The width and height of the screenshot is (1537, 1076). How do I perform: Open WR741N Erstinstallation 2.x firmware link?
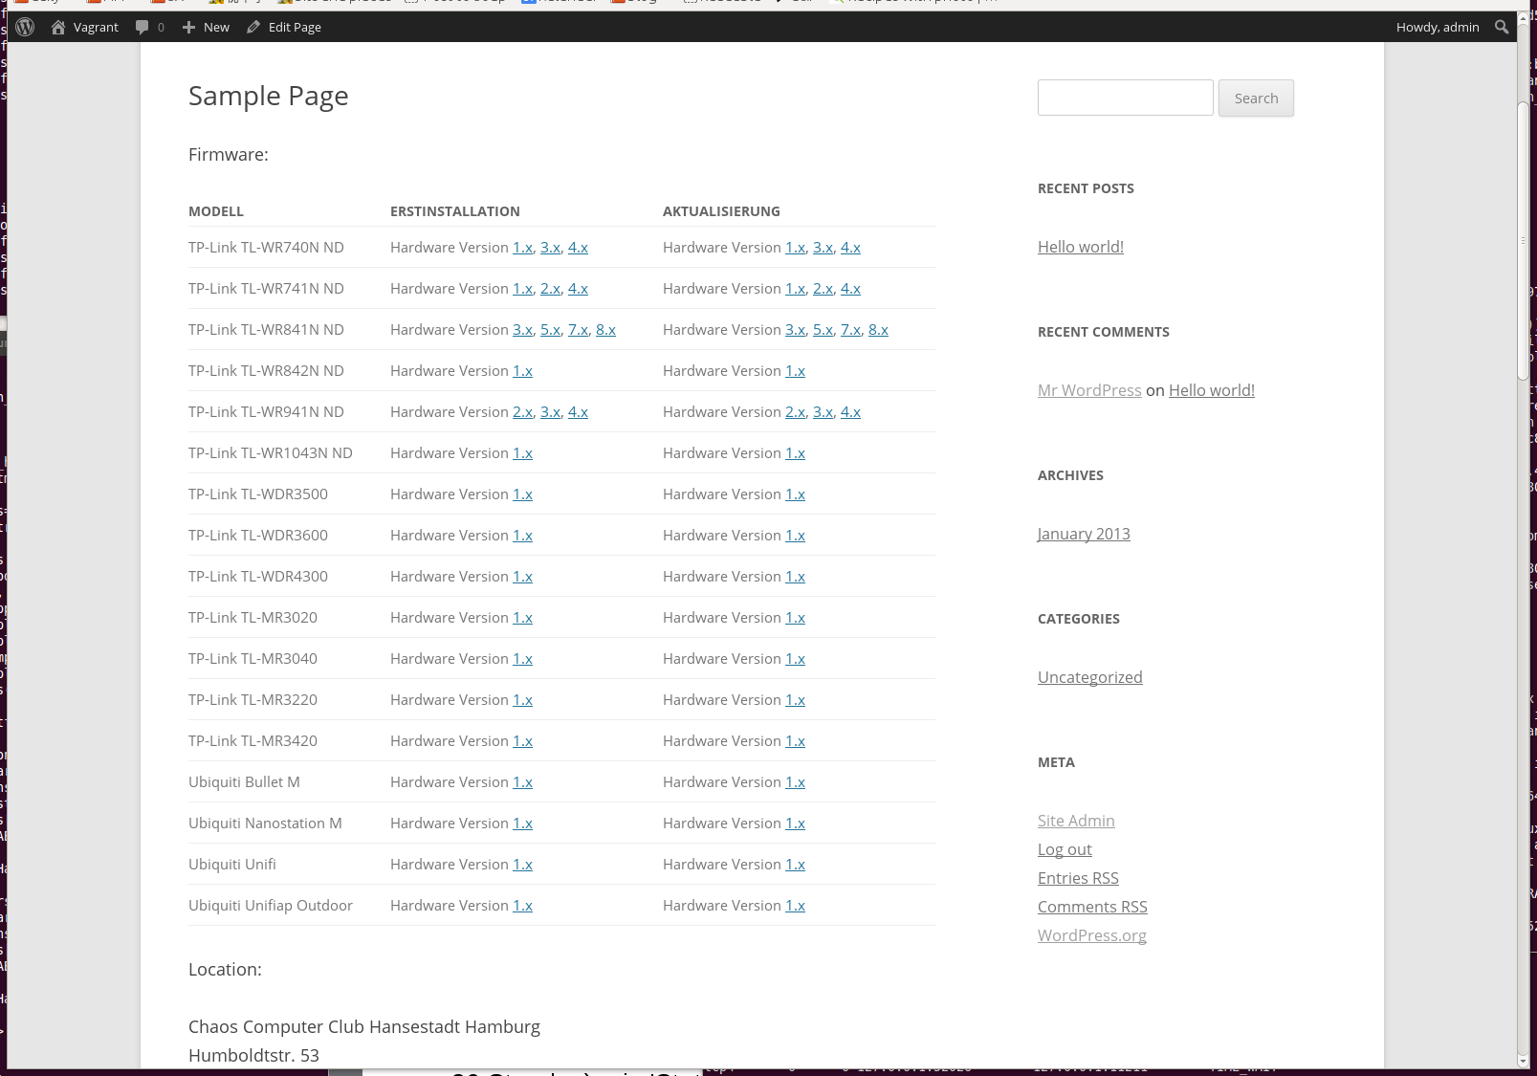tap(550, 289)
